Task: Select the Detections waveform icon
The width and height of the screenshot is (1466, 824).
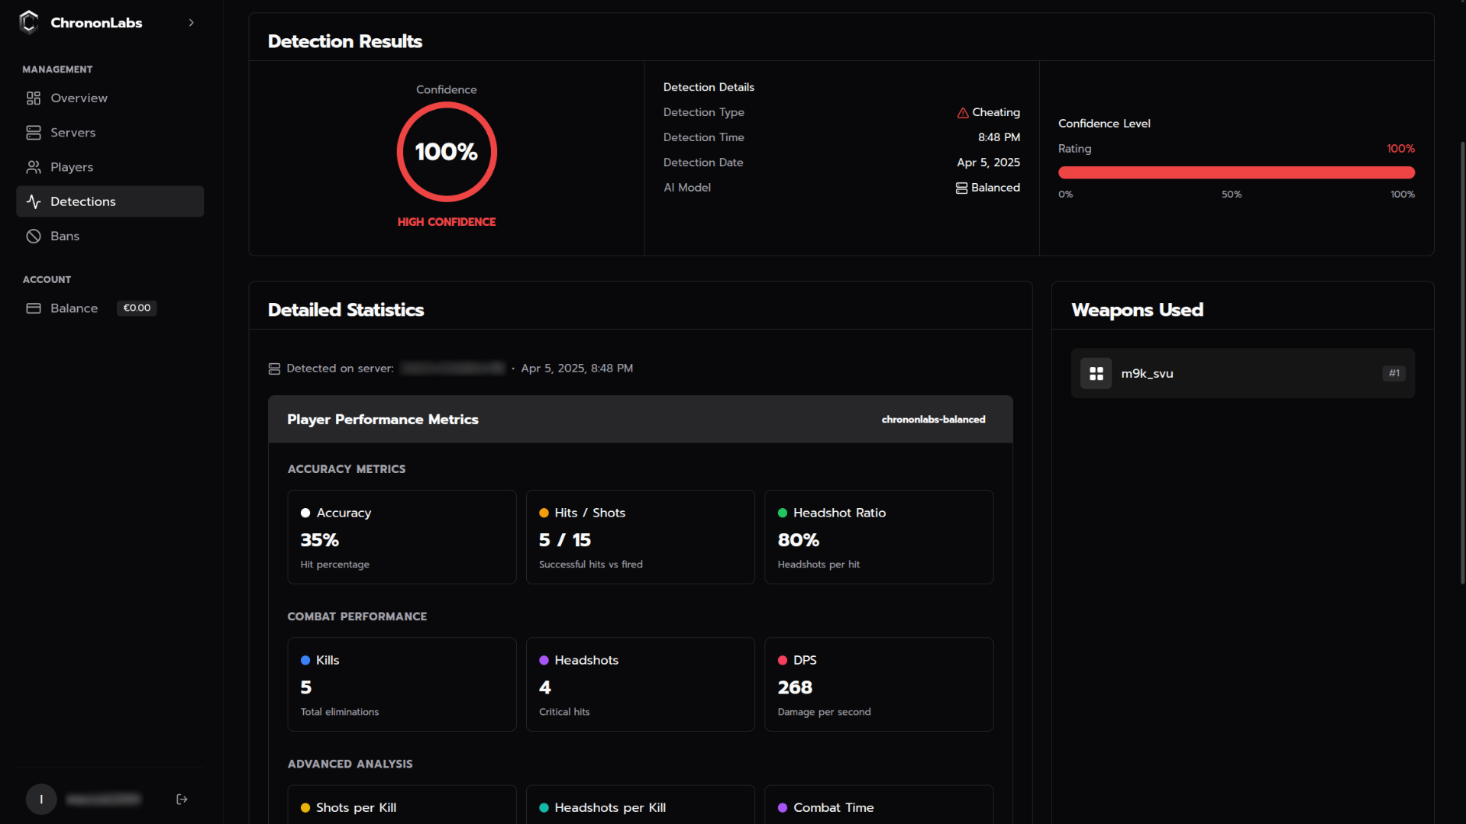Action: point(33,201)
